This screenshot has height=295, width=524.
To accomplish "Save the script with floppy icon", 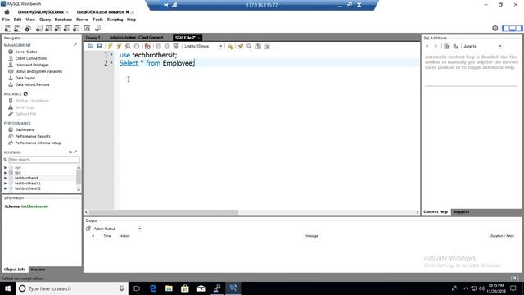I will [99, 46].
